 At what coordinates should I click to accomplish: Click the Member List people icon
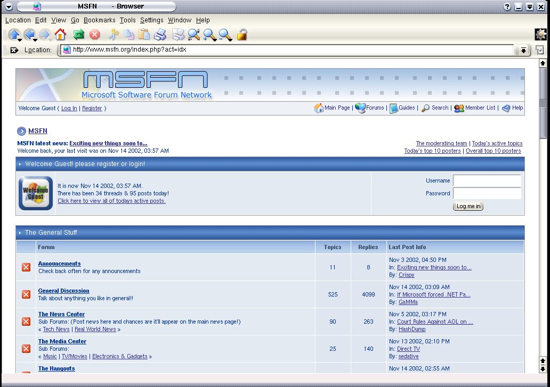[459, 108]
